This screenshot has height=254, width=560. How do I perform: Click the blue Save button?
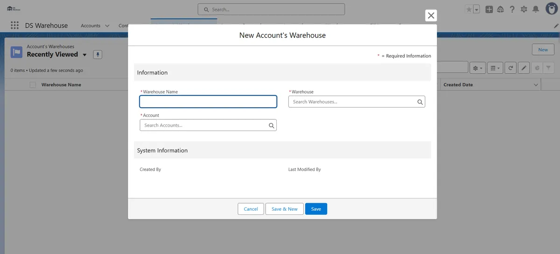coord(316,209)
